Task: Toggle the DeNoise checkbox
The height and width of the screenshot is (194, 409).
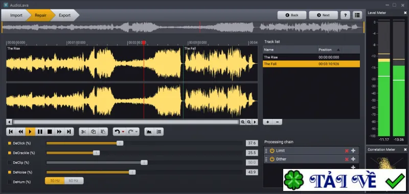Action: [x=10, y=172]
